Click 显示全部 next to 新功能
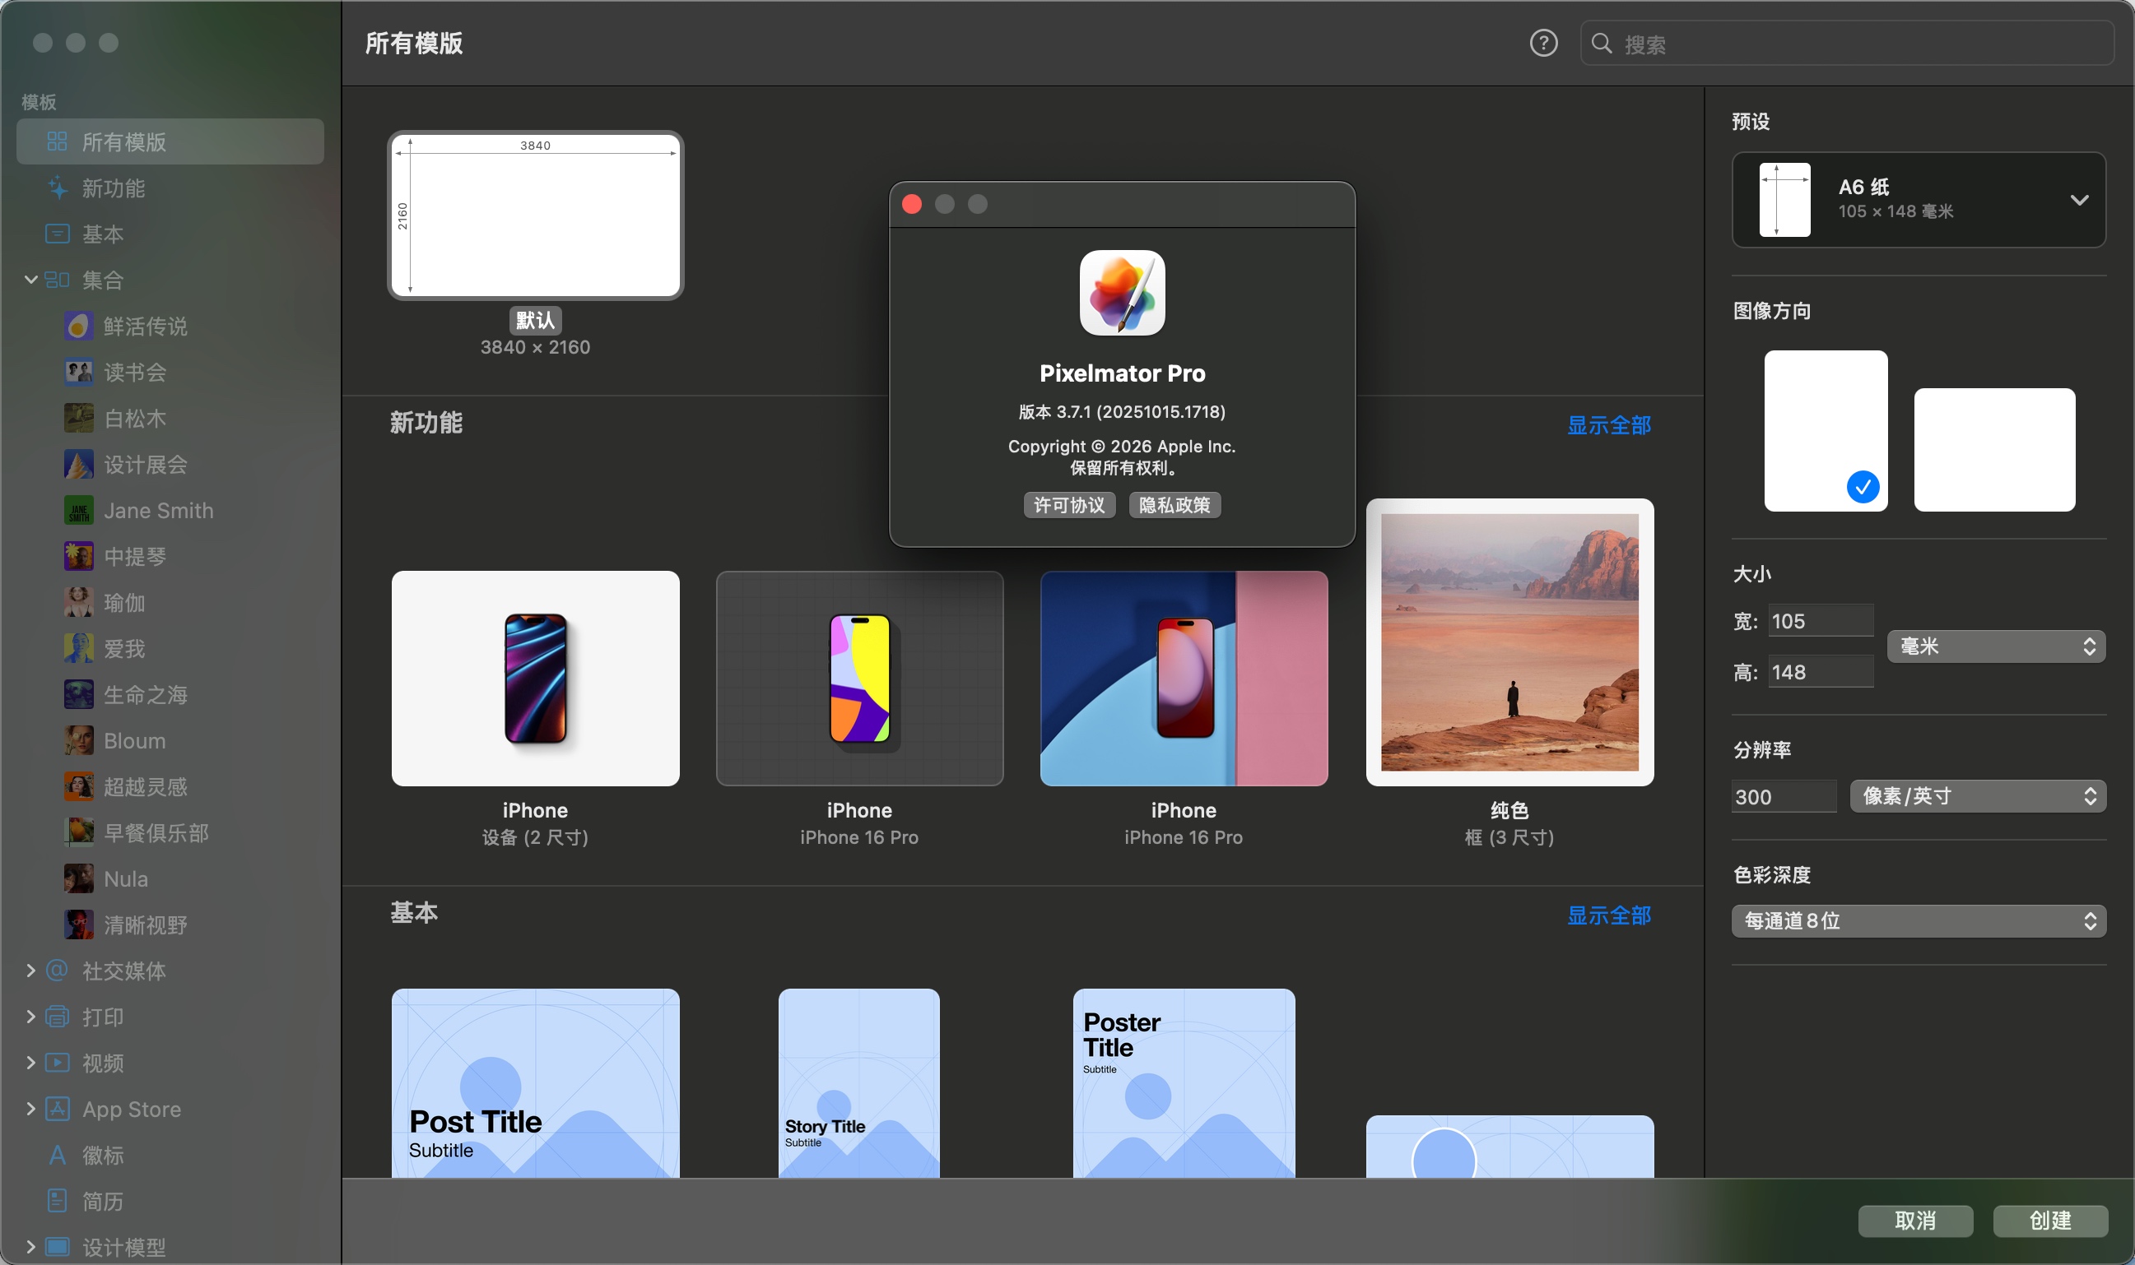 (x=1608, y=424)
